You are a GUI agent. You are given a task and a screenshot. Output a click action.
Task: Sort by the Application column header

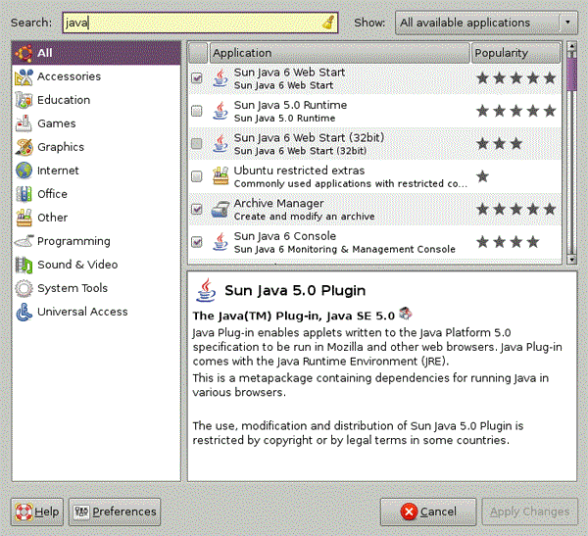[340, 53]
